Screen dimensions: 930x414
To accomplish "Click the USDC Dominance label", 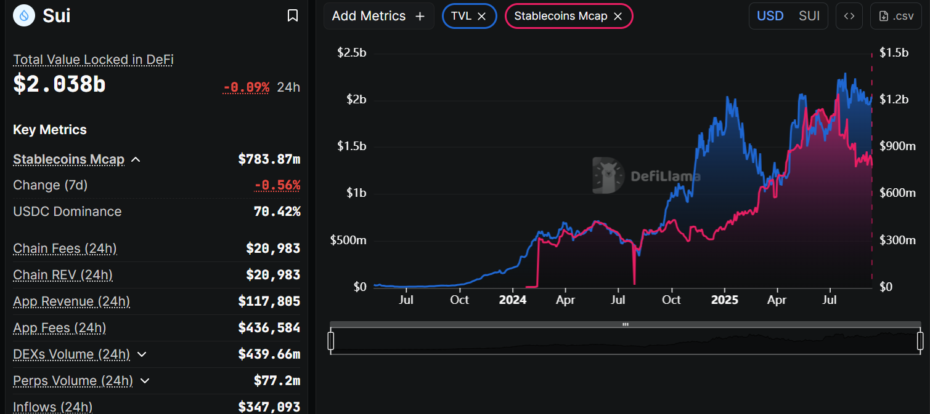I will pyautogui.click(x=67, y=212).
